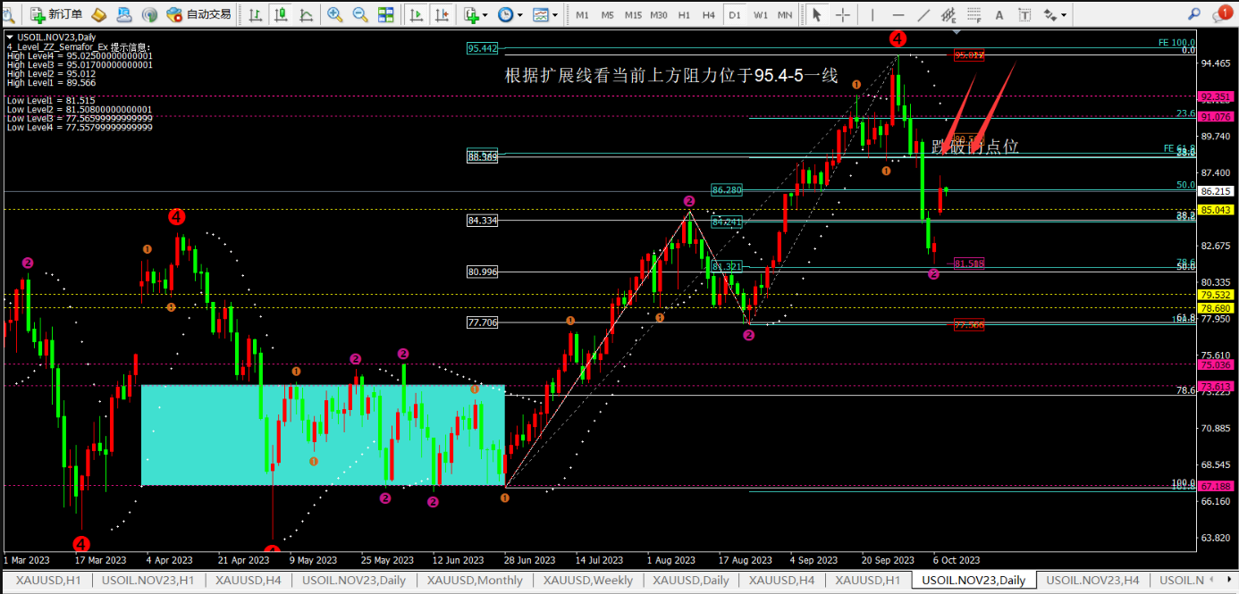Open the chat notification icon
The height and width of the screenshot is (594, 1239).
1219,13
